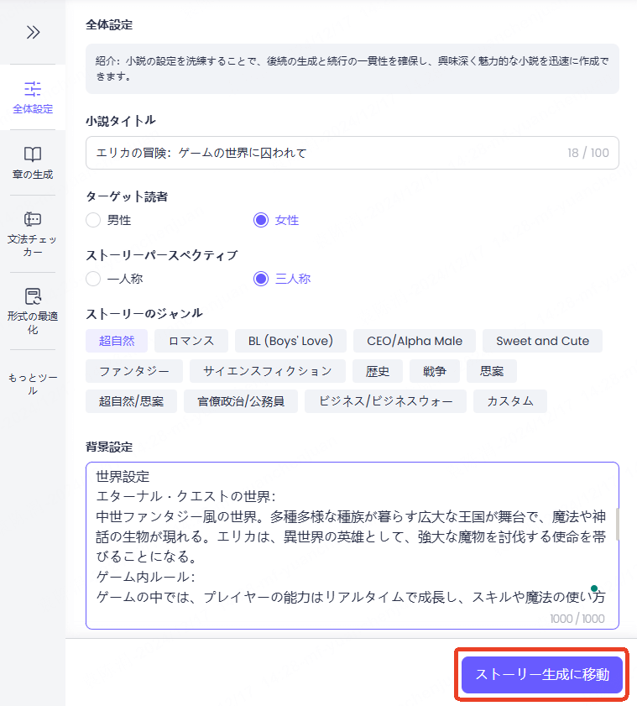
Task: Select 男性 radio button
Action: (93, 220)
